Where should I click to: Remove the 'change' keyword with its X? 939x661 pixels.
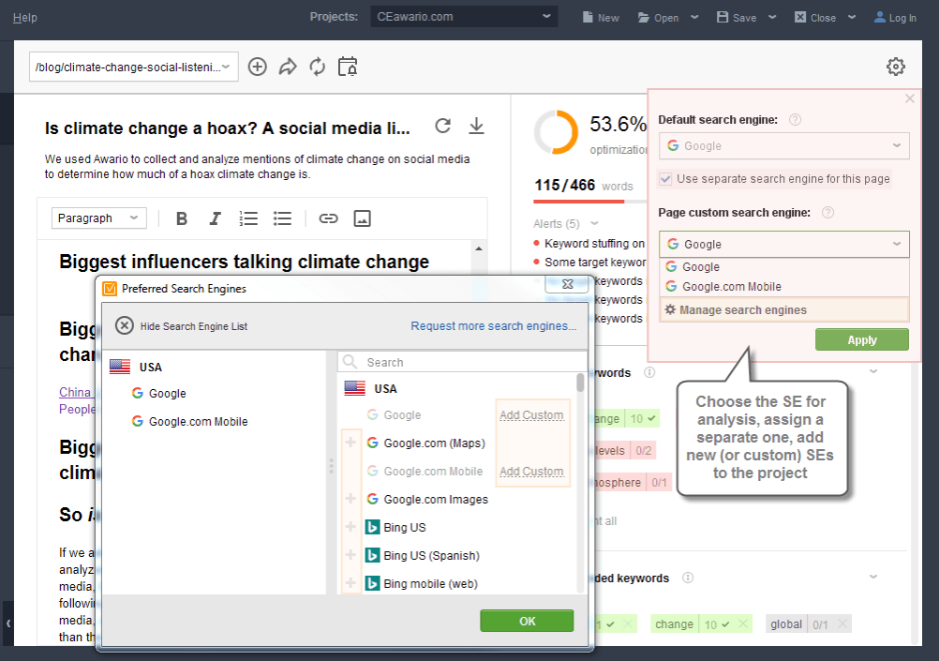coord(742,623)
